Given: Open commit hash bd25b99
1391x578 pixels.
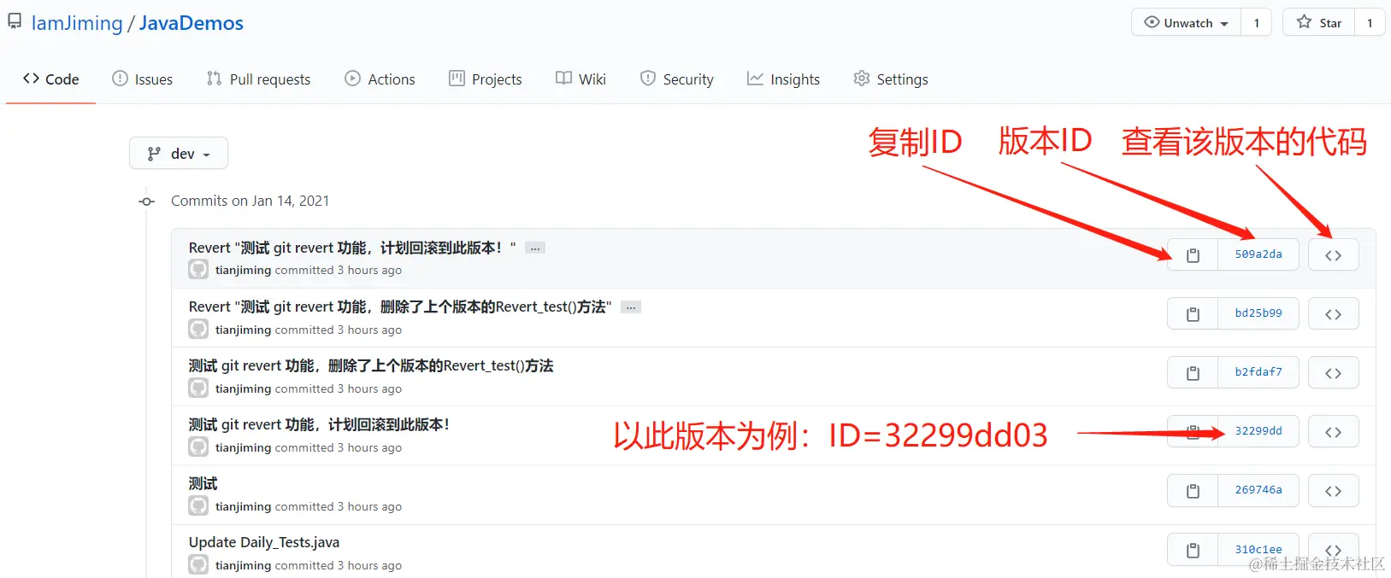Looking at the screenshot, I should (x=1258, y=313).
